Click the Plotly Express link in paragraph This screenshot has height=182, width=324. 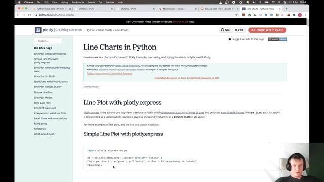[91, 112]
